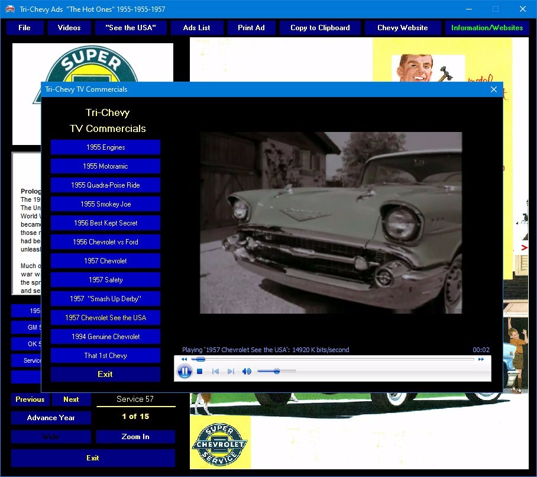Click the next track icon
The image size is (537, 477).
click(x=231, y=371)
